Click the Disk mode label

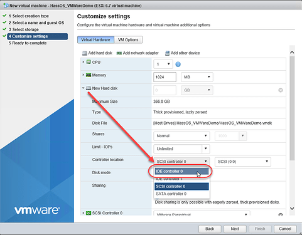tap(101, 172)
